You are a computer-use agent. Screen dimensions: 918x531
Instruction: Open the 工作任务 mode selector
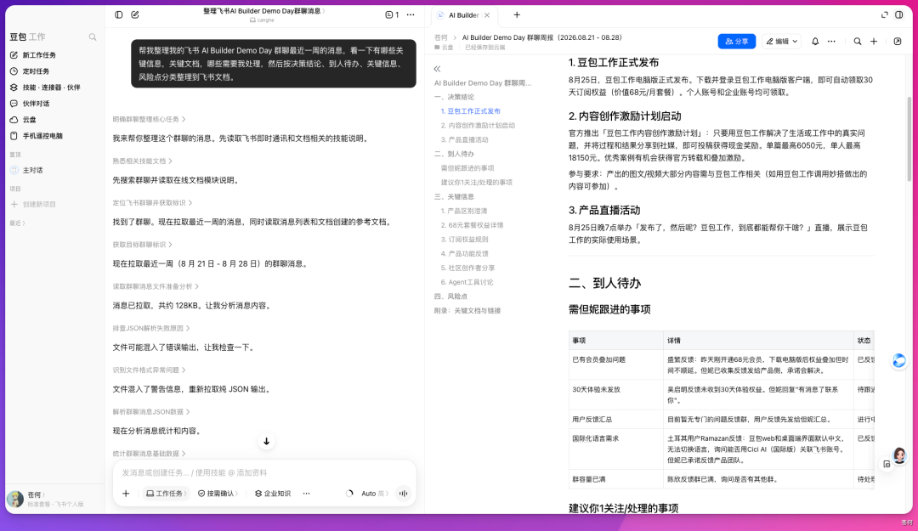pos(167,494)
